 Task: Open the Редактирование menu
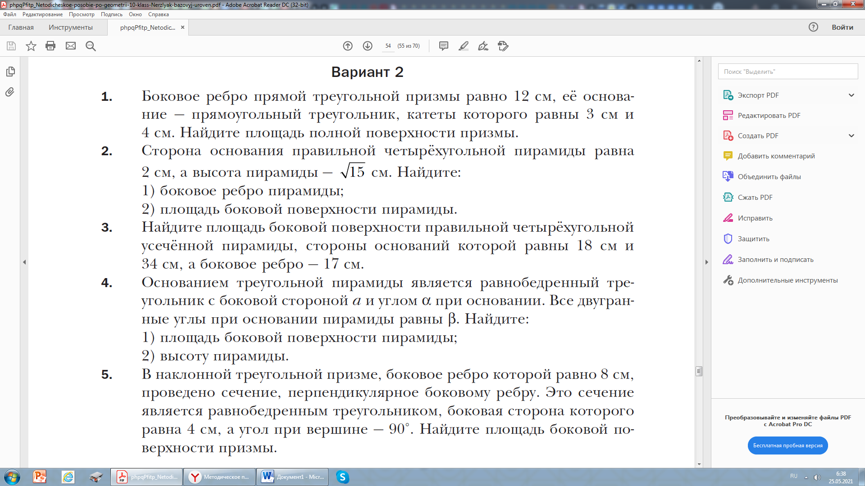pyautogui.click(x=42, y=14)
